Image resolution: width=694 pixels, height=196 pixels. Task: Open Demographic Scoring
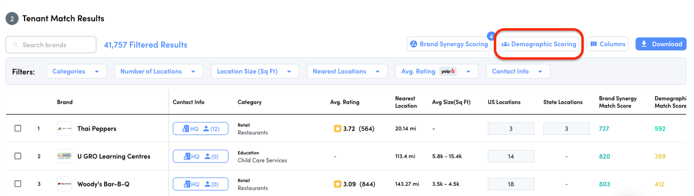coord(539,44)
